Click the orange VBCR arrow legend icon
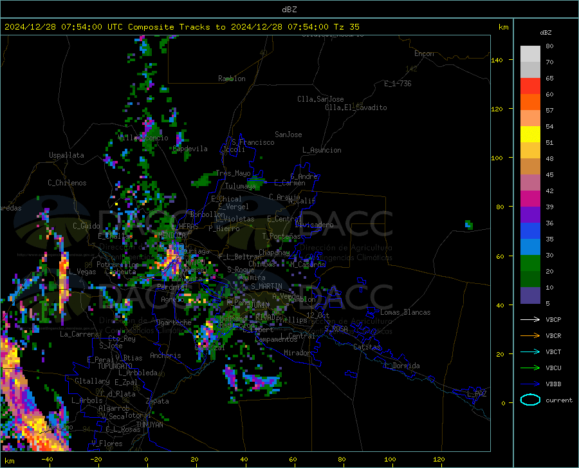 (x=530, y=336)
